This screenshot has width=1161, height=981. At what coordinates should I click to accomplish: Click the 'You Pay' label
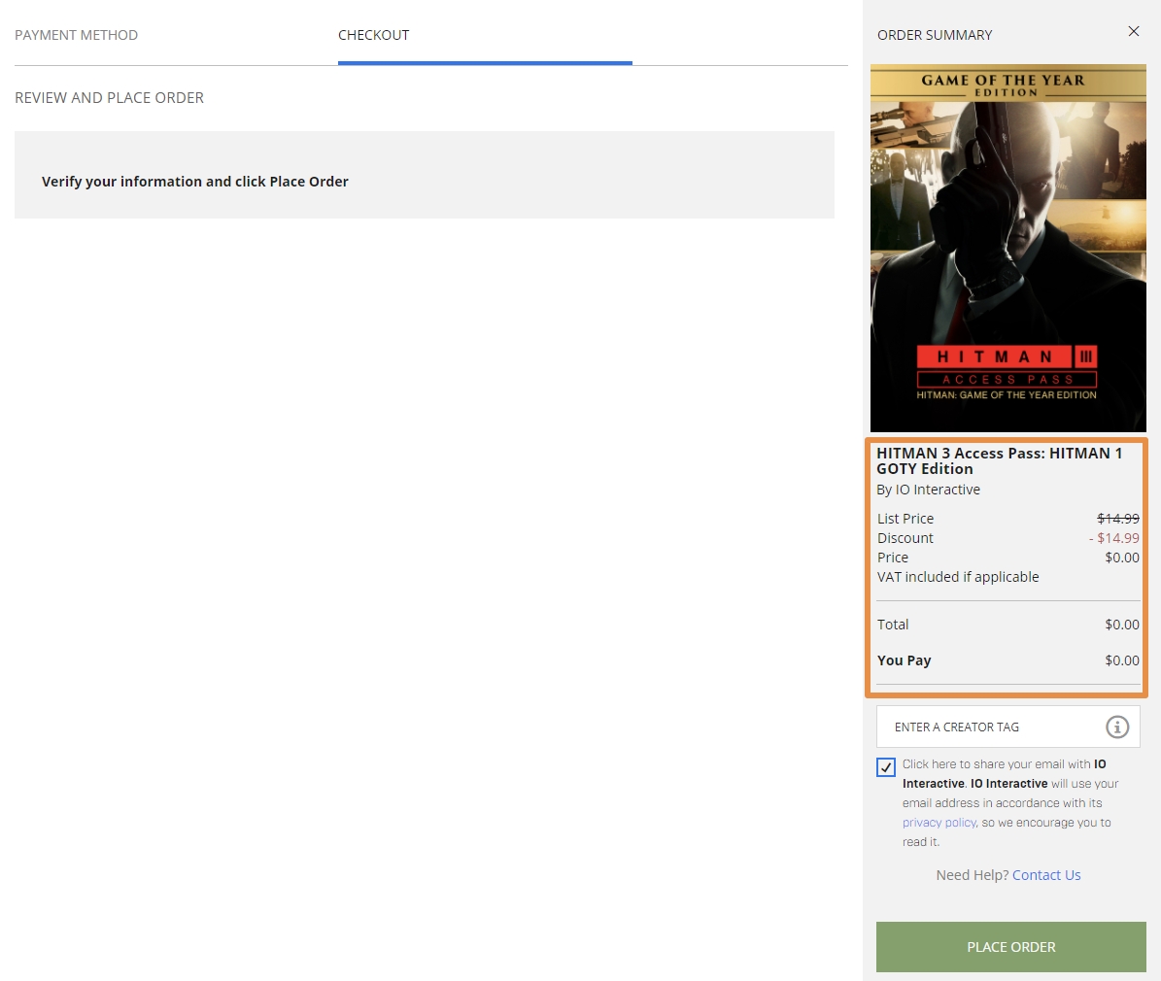pyautogui.click(x=904, y=660)
